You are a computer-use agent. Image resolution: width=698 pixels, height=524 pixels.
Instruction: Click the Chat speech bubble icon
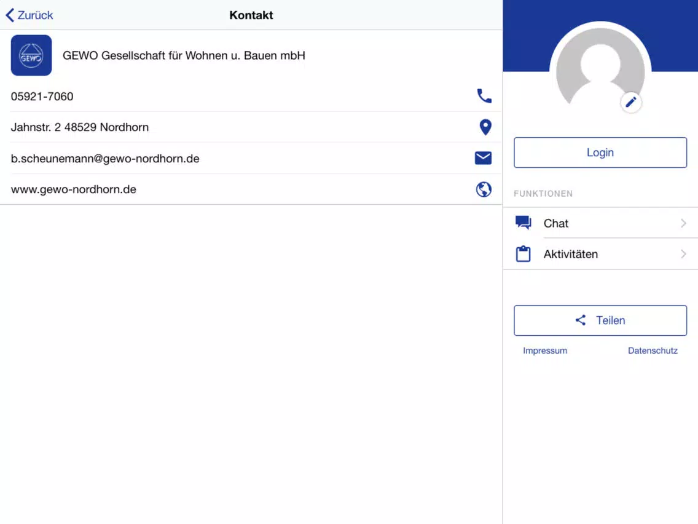pos(523,223)
